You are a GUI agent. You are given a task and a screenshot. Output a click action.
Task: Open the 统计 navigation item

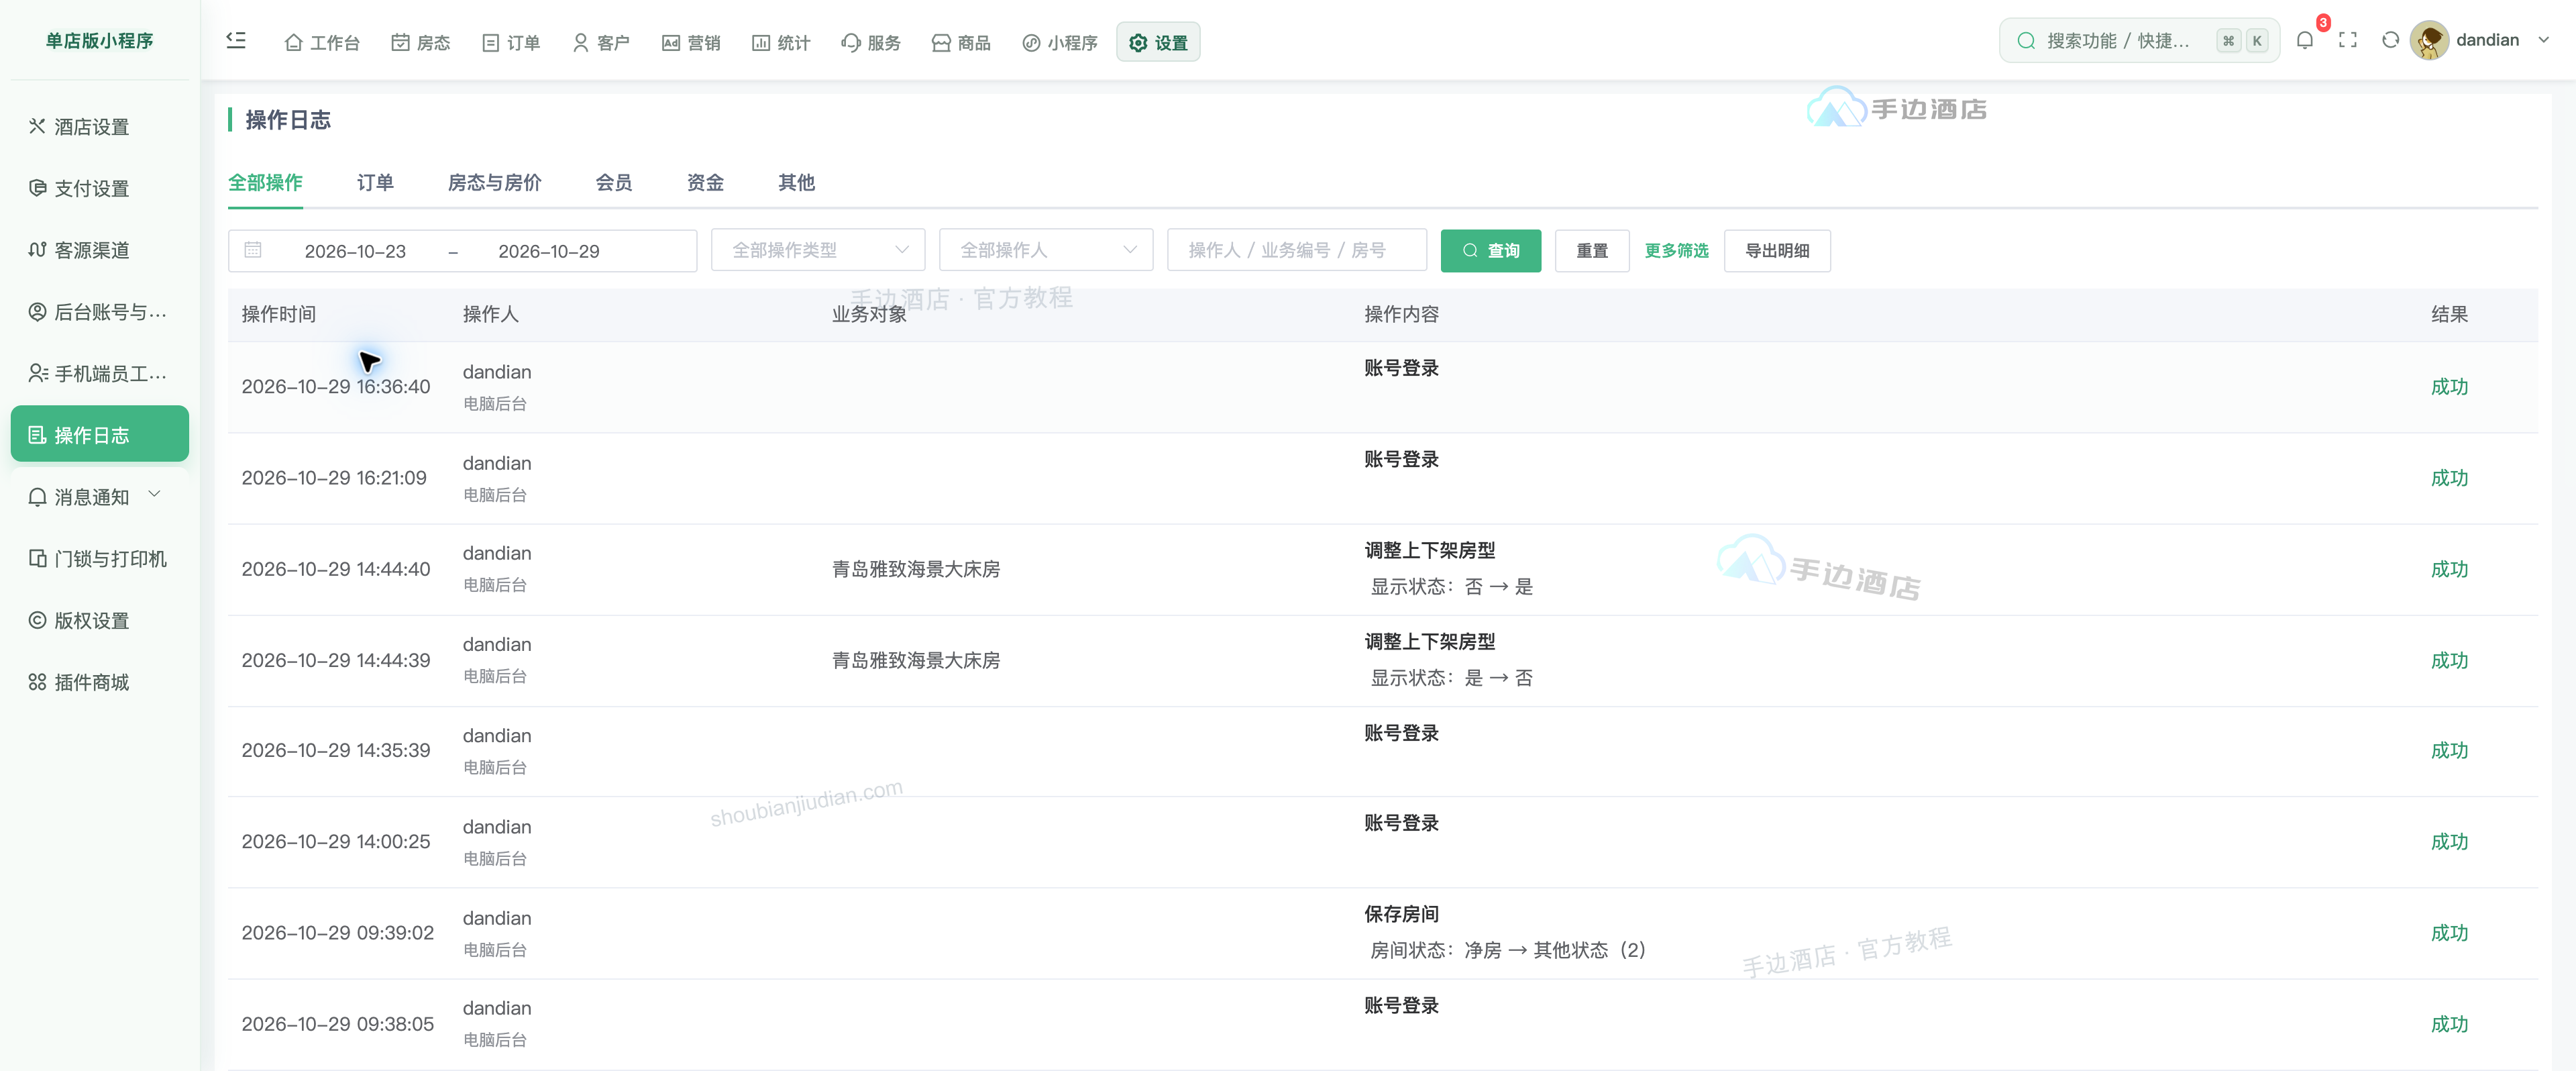[x=781, y=42]
